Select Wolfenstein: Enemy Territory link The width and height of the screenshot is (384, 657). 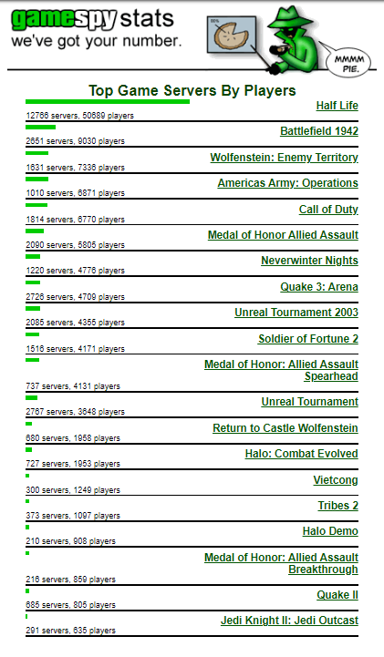click(285, 158)
